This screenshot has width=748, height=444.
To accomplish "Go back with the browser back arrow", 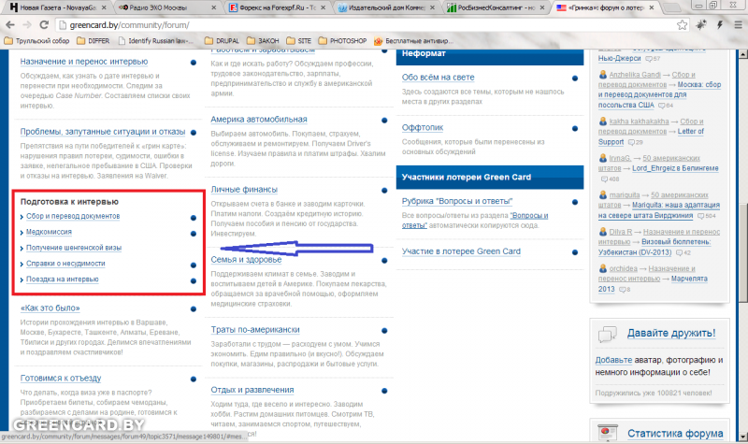I will click(x=10, y=25).
